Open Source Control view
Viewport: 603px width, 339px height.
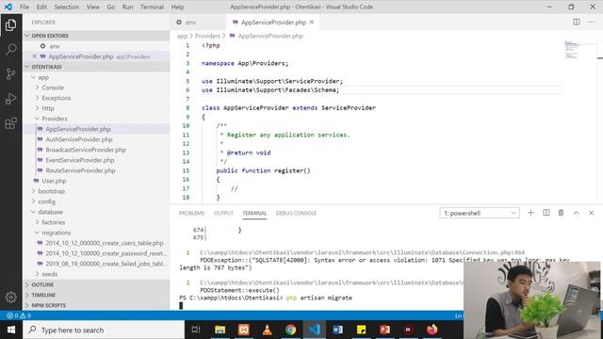pos(10,74)
